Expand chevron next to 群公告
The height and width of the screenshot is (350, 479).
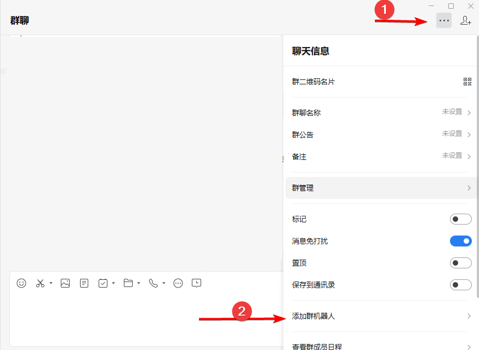469,134
